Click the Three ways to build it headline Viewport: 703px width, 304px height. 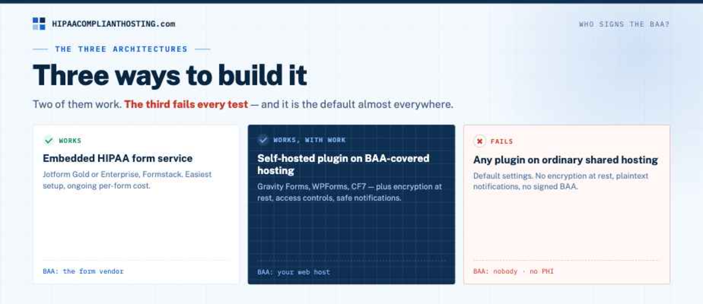(170, 75)
